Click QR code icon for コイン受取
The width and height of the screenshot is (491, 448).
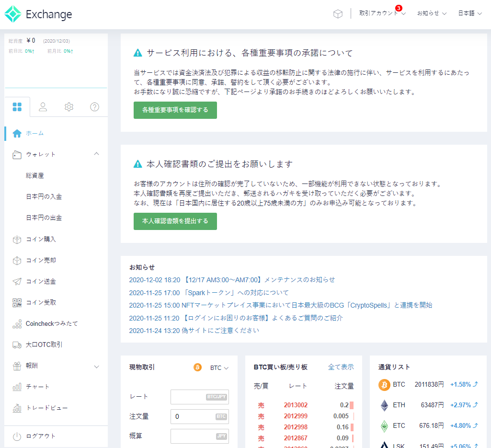(17, 303)
